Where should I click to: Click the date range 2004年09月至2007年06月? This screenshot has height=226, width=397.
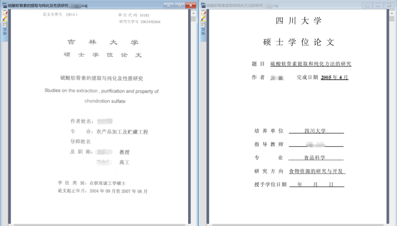118,192
